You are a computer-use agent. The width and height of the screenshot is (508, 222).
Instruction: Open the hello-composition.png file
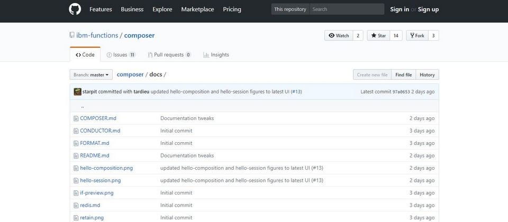106,168
